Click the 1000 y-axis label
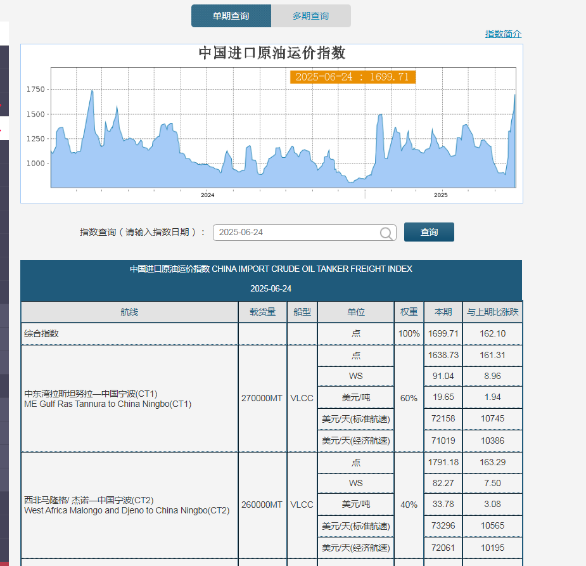586x566 pixels. (x=35, y=164)
